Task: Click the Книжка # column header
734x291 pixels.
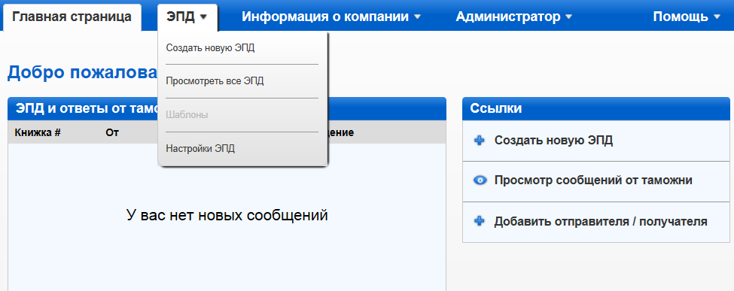Action: tap(38, 132)
